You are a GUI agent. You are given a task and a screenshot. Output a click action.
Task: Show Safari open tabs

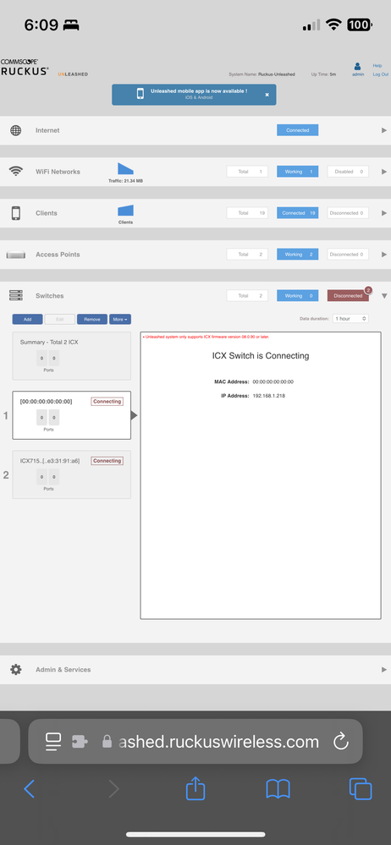point(361,789)
